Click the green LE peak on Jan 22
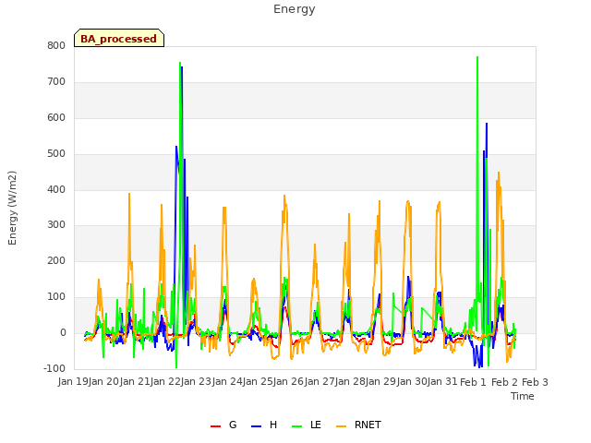This screenshot has height=443, width=591. (180, 63)
